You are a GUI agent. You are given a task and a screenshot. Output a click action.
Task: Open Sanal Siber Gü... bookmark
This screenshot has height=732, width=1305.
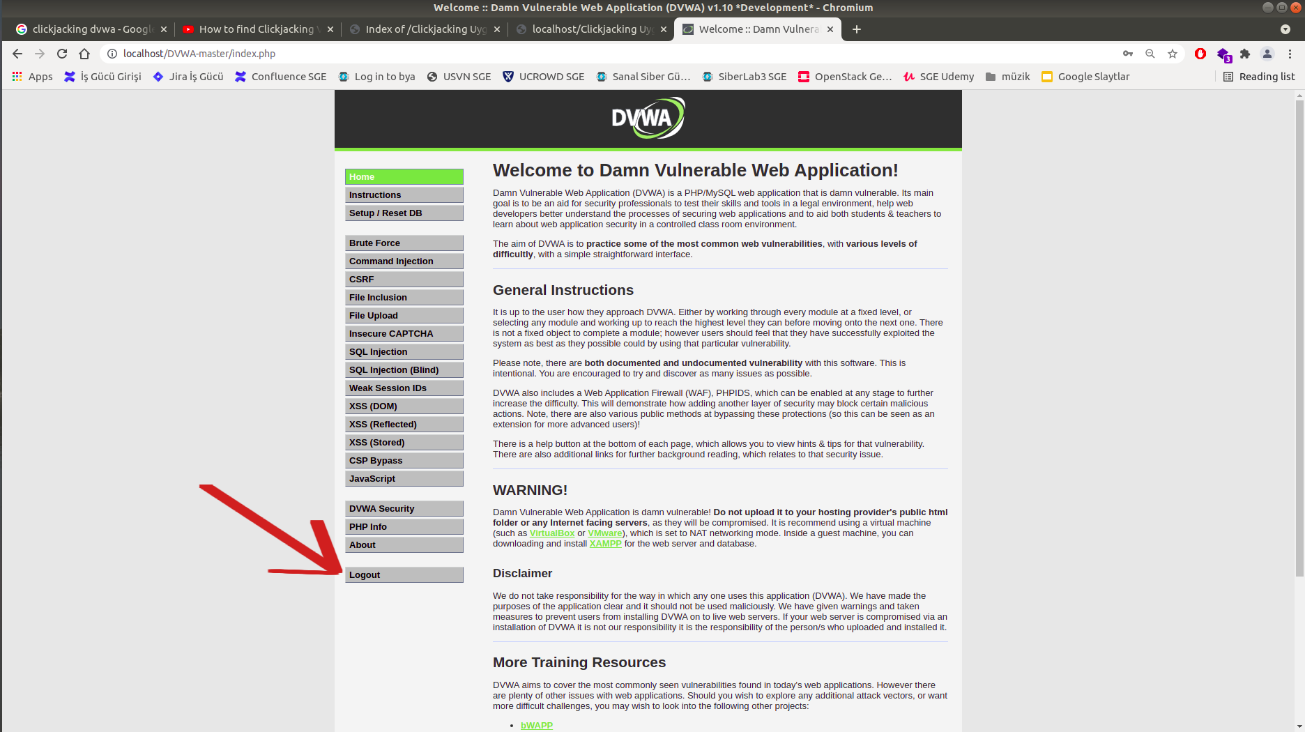(643, 77)
